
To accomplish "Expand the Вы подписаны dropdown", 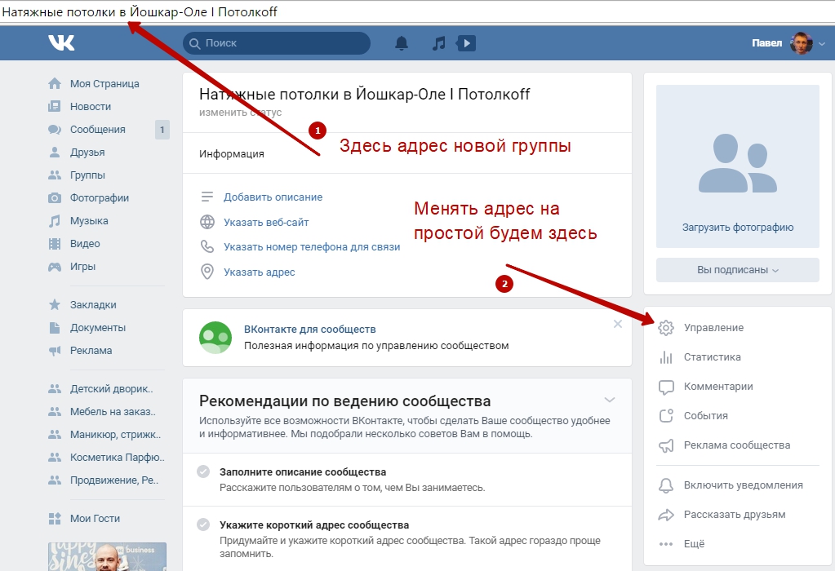I will [x=738, y=270].
